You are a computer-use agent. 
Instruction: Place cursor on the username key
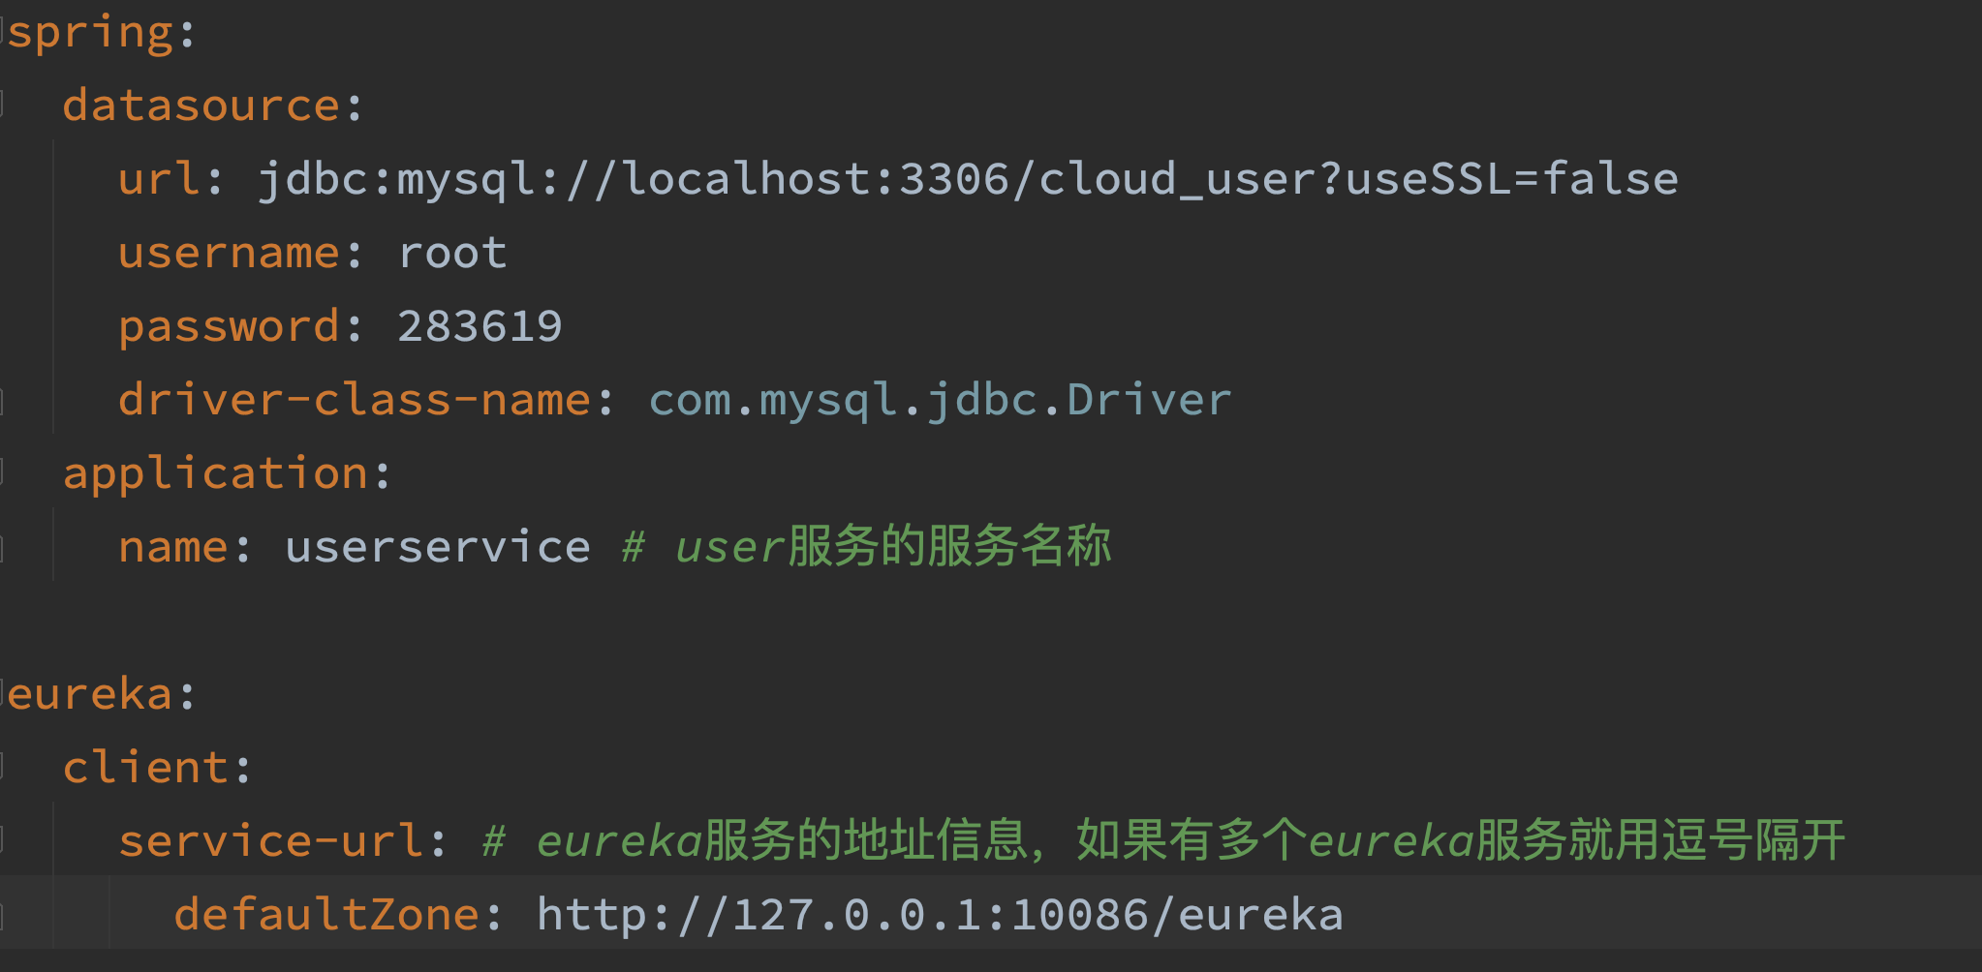coord(229,253)
